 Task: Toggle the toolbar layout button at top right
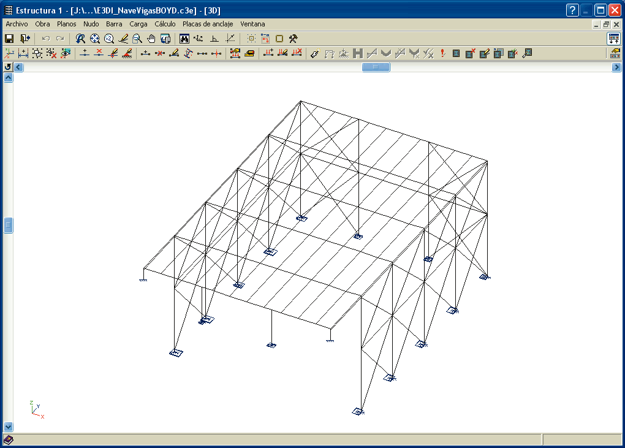tap(613, 39)
